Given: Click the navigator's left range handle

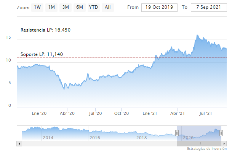Looking at the screenshot, I should 177,132.
